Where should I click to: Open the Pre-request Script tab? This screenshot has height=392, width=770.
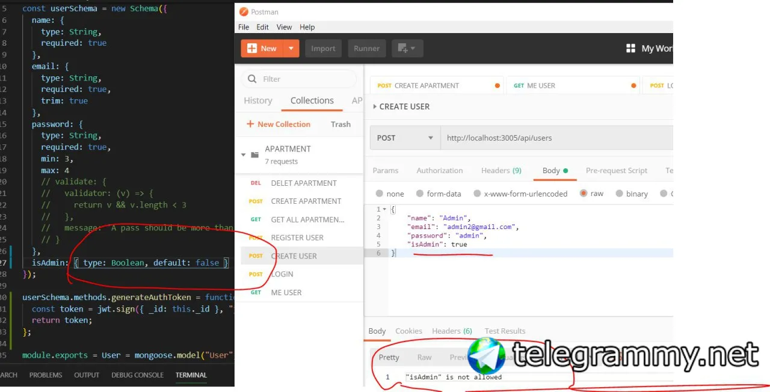point(617,171)
